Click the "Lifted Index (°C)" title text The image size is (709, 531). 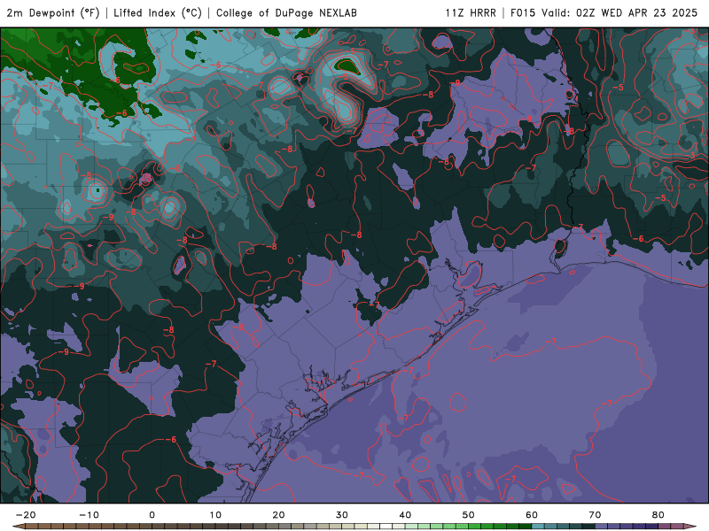[x=158, y=13]
